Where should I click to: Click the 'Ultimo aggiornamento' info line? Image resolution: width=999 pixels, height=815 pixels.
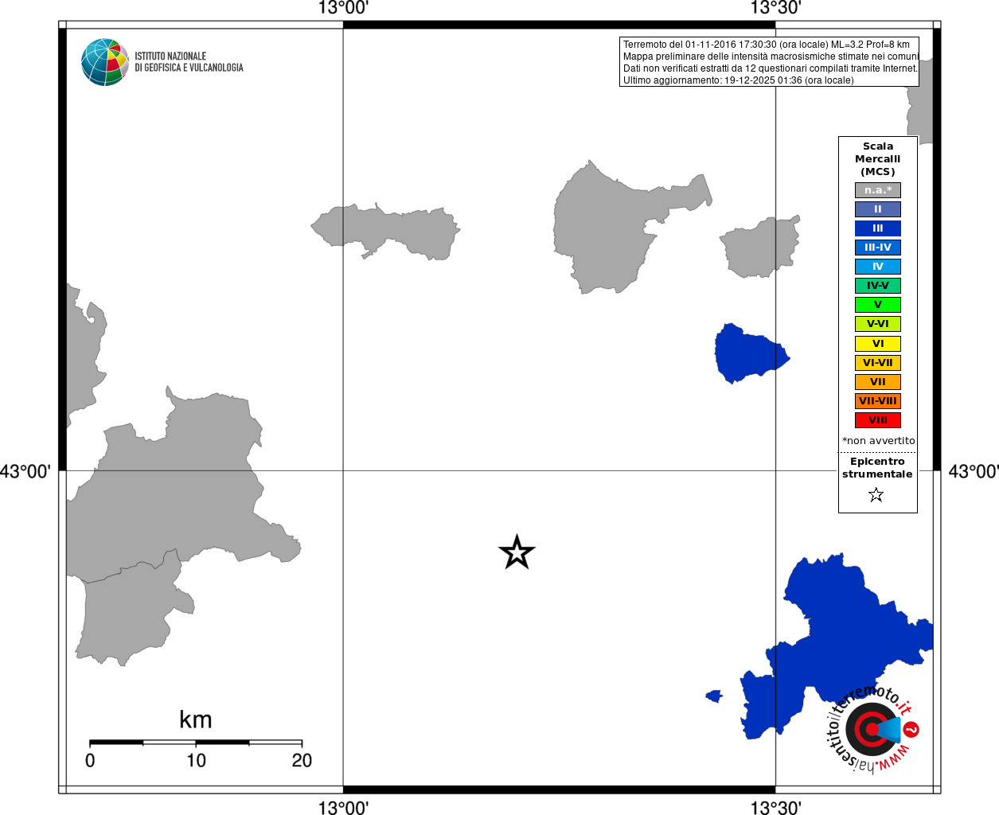click(738, 80)
